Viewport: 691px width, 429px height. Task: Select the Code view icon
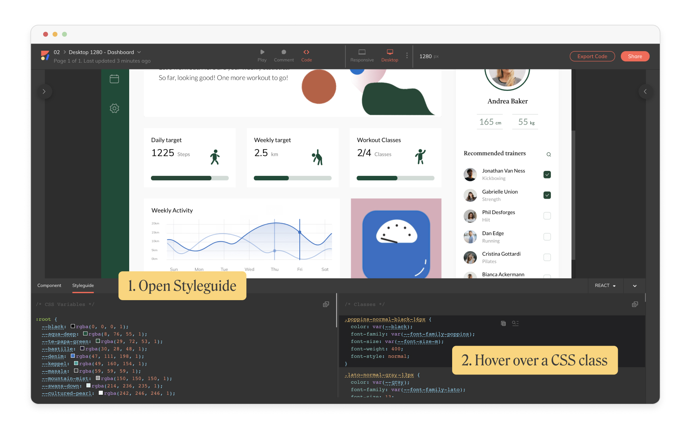coord(306,52)
